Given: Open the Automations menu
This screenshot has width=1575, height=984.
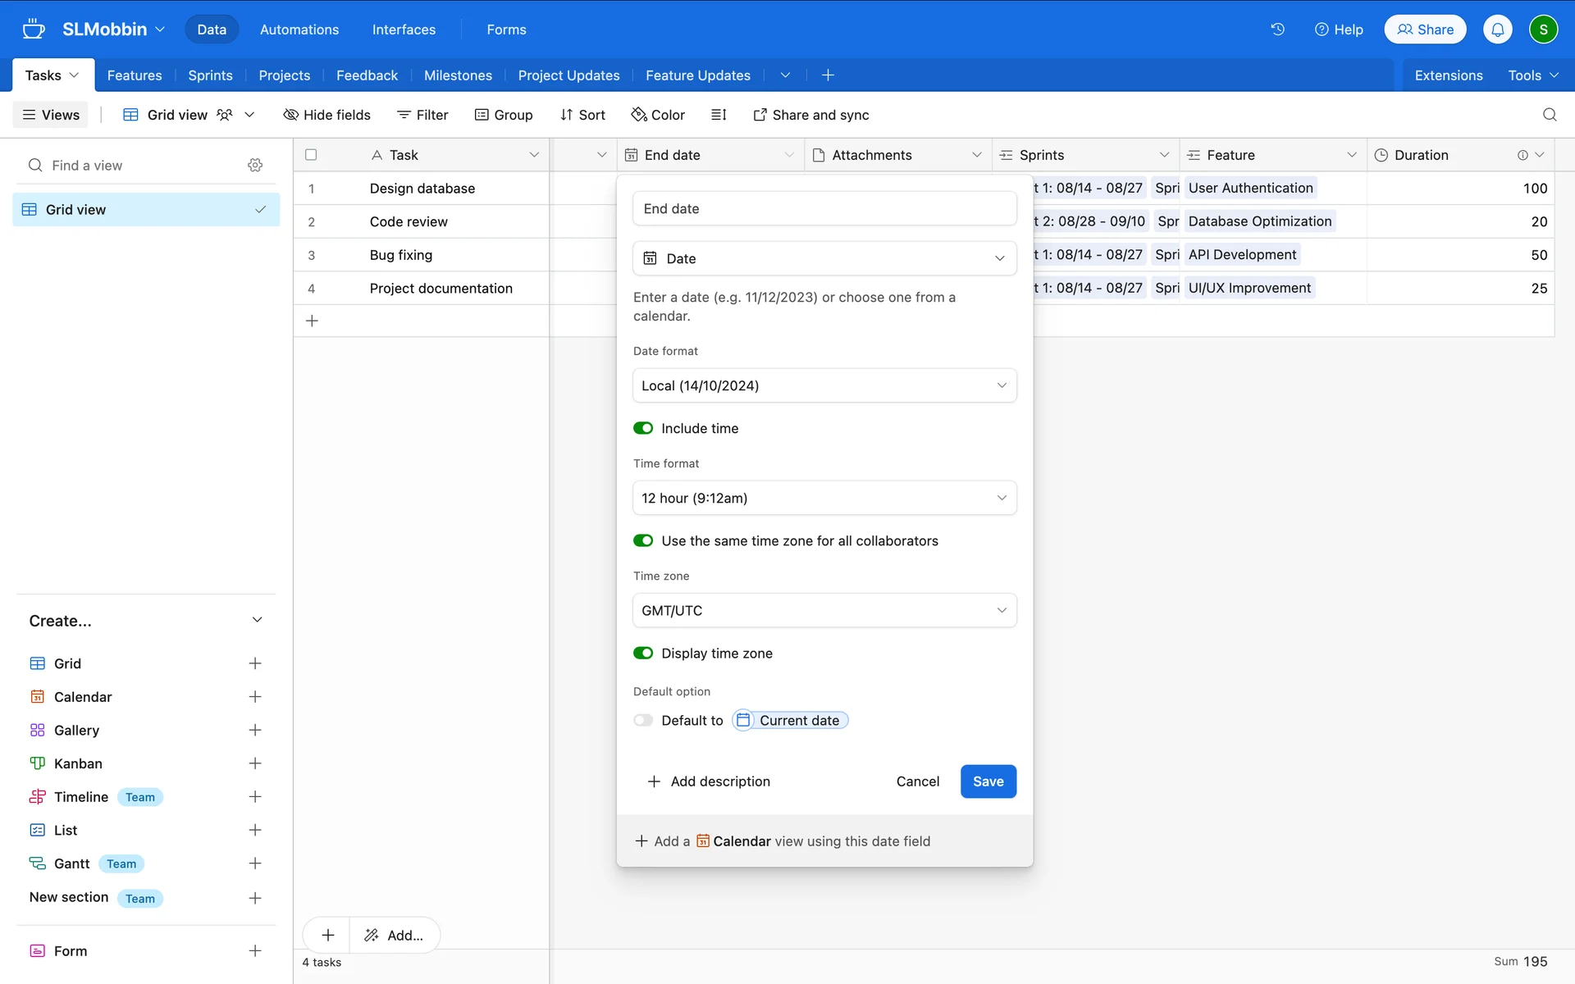Looking at the screenshot, I should (299, 30).
